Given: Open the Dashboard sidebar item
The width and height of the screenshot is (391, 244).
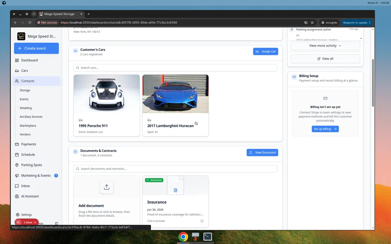Looking at the screenshot, I should click(x=36, y=60).
